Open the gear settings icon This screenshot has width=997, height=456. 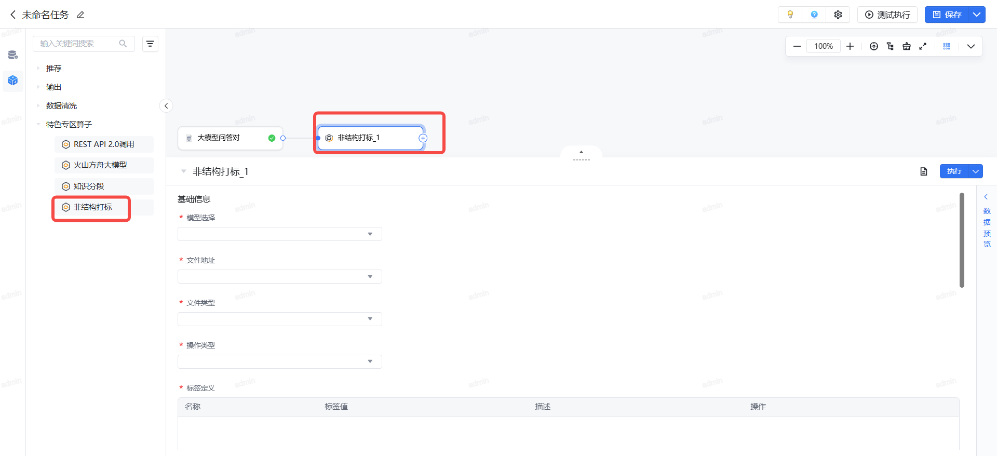click(838, 15)
